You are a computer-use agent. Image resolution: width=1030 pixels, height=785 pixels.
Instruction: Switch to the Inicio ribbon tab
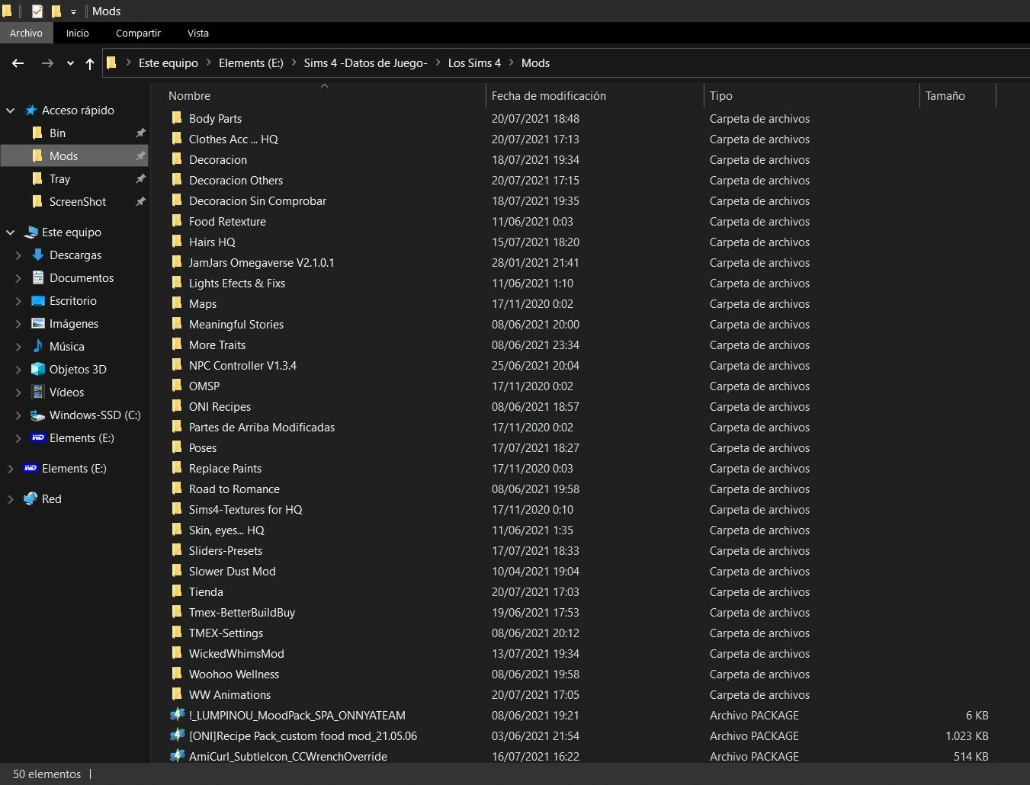(78, 33)
